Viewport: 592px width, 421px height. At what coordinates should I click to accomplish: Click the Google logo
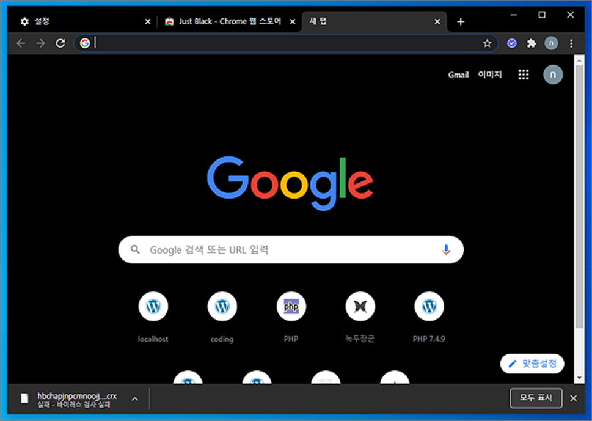(x=290, y=183)
